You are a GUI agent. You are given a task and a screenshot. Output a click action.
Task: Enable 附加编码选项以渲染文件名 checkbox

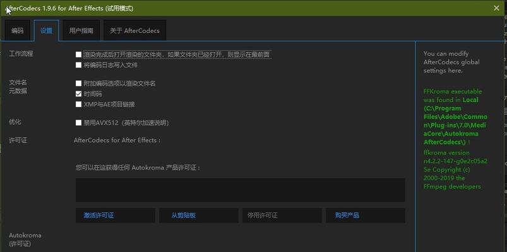[78, 83]
